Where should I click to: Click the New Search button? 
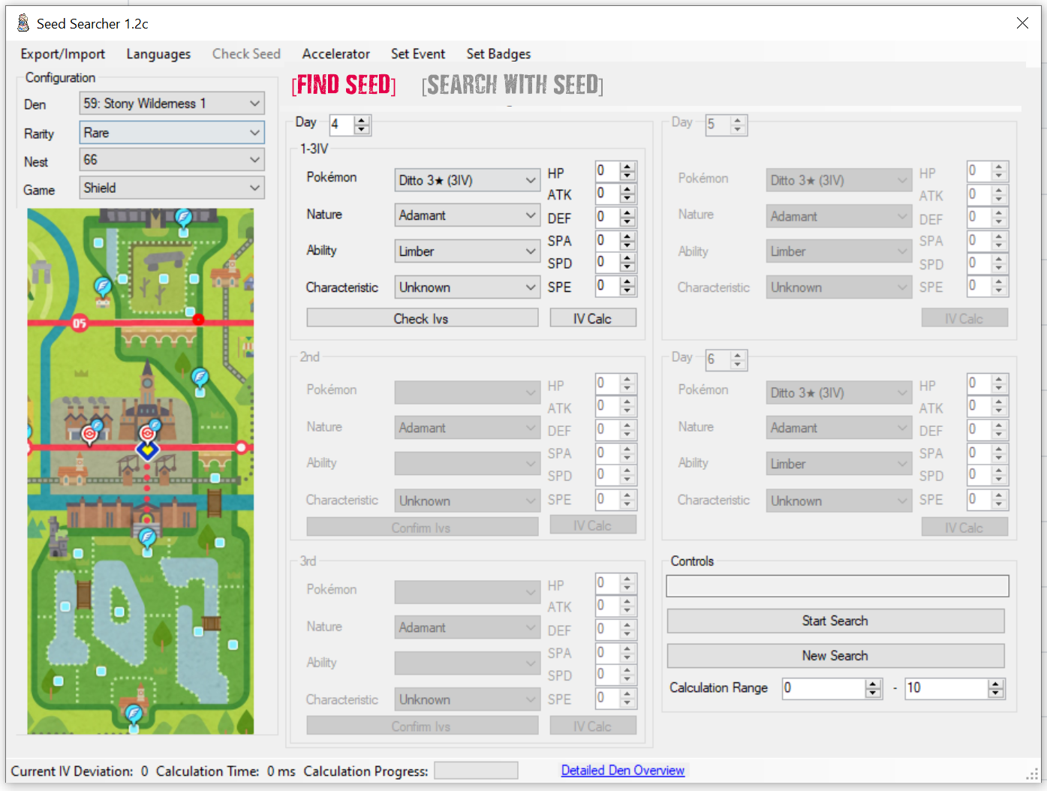[x=835, y=655]
